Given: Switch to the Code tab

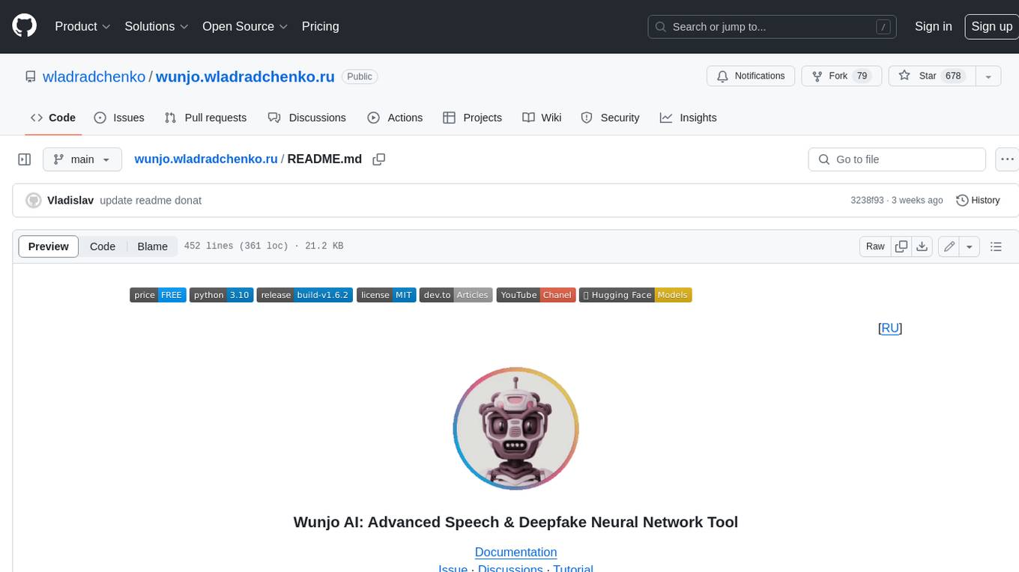Looking at the screenshot, I should pos(52,118).
